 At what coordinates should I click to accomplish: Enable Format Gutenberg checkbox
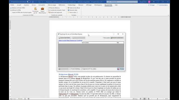coord(70,69)
